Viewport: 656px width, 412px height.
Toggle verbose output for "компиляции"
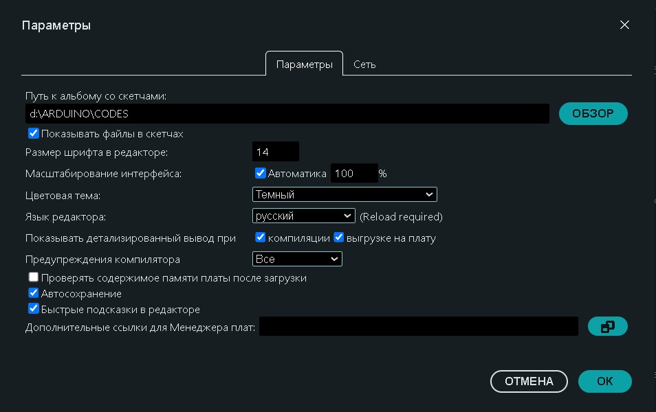(260, 236)
